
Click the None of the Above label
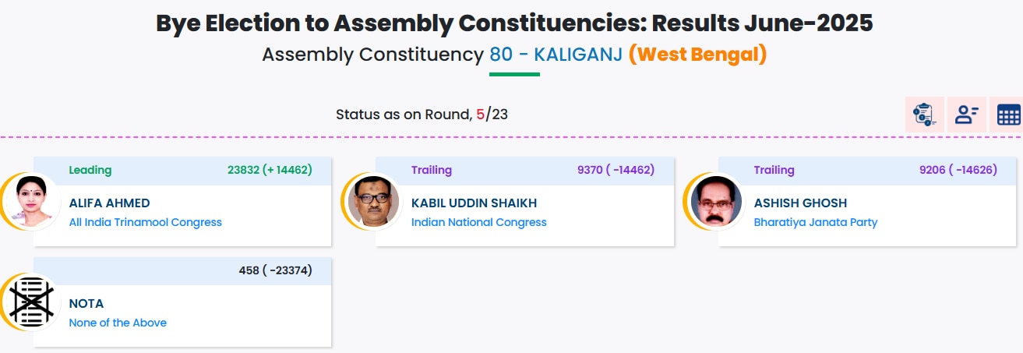pos(118,323)
